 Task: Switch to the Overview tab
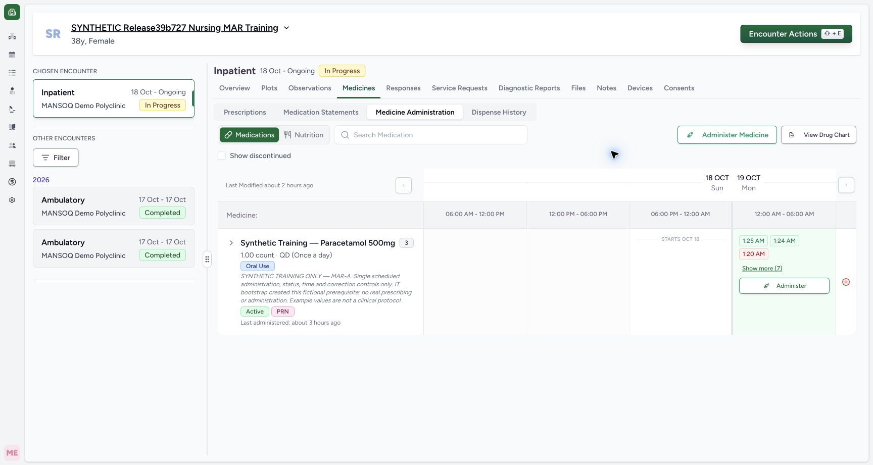click(234, 88)
